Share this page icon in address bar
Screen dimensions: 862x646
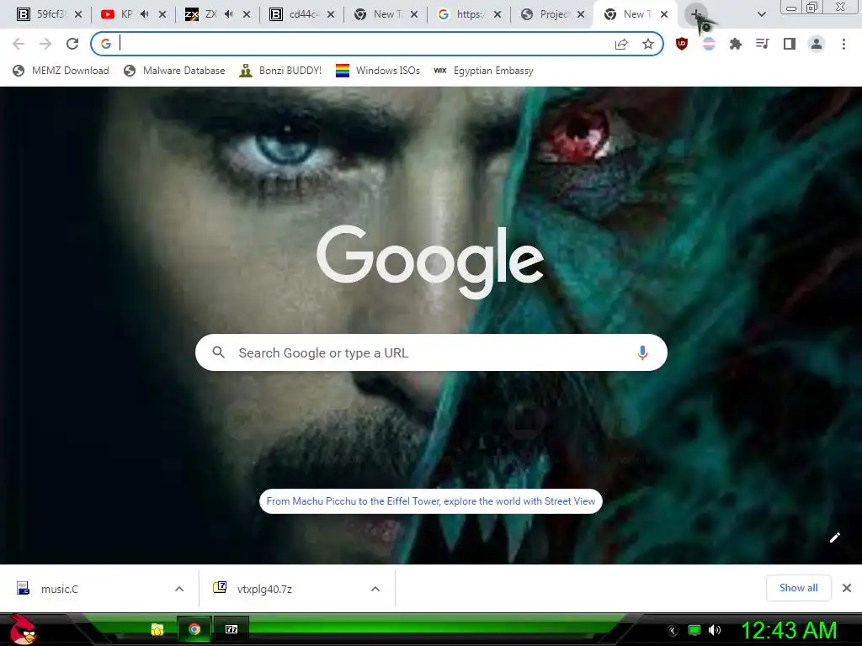point(621,44)
